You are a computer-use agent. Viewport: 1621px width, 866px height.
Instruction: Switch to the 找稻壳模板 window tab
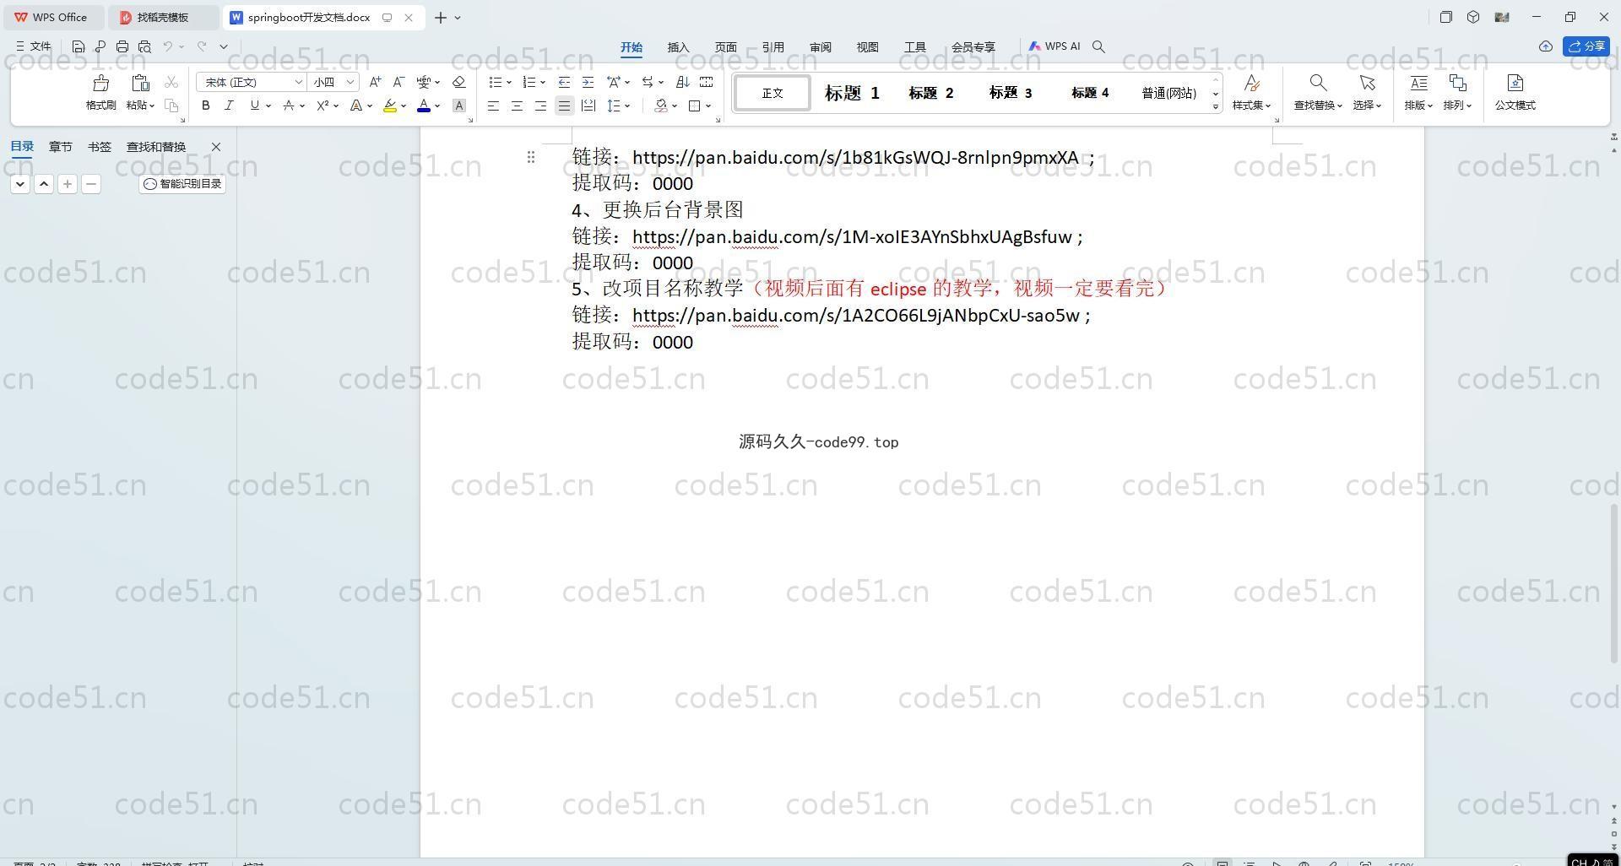tap(163, 17)
